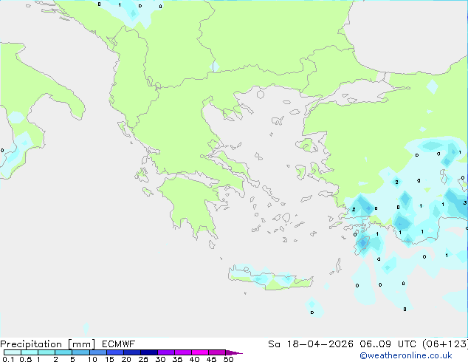This screenshot has width=468, height=362.
Task: Click the '3' precipitation value on map
Action: point(465,203)
